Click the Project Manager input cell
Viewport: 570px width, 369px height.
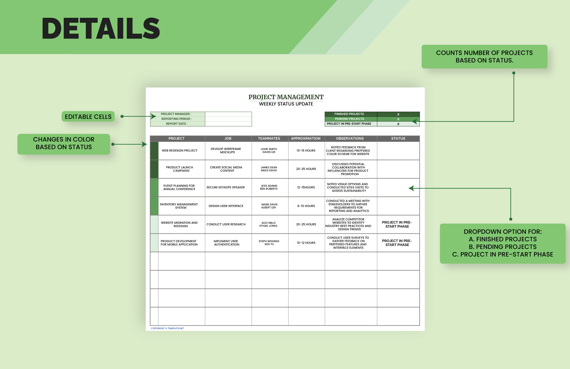click(x=228, y=114)
